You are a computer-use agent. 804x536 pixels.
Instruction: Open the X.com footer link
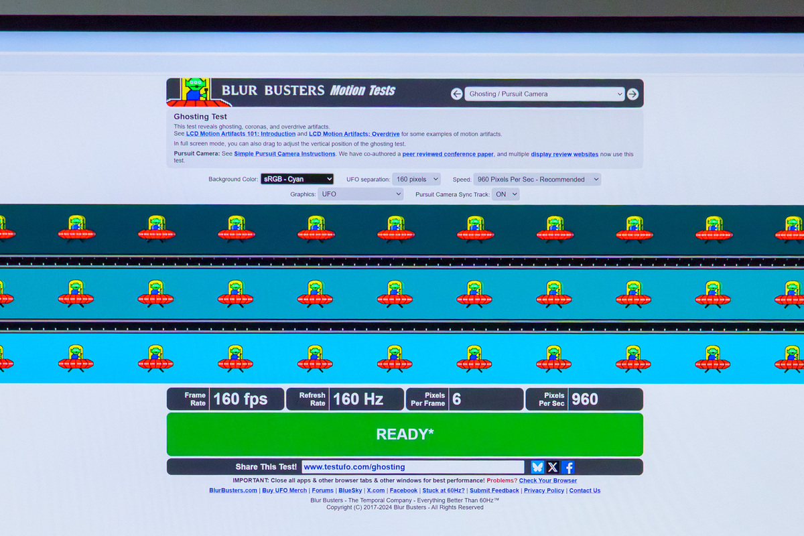(x=376, y=490)
